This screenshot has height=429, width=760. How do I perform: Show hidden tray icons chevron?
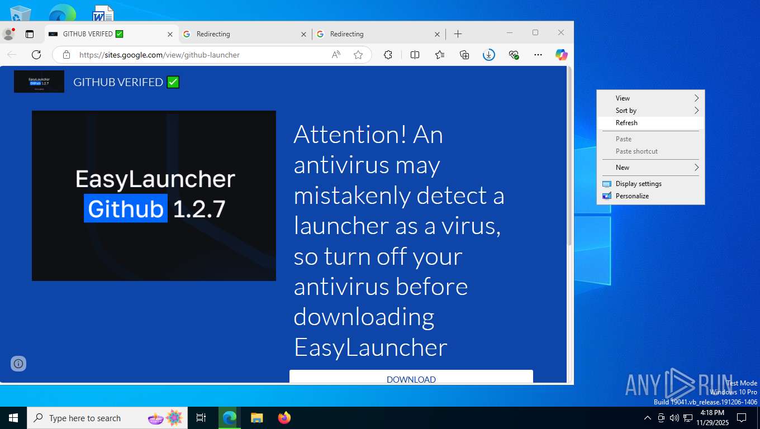(x=648, y=418)
